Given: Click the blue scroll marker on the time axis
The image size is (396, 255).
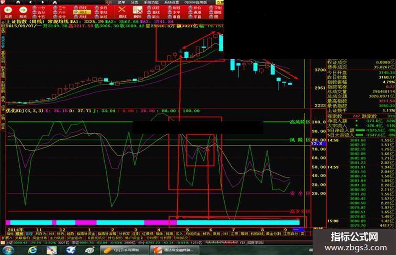Looking at the screenshot, I should (x=298, y=229).
